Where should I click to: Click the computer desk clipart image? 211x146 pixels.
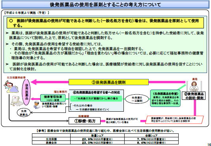[x=16, y=101]
